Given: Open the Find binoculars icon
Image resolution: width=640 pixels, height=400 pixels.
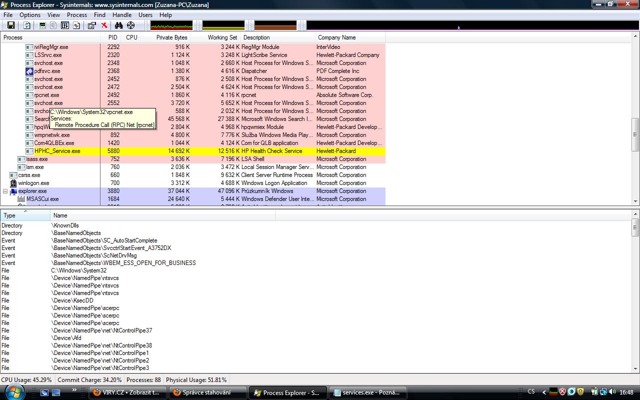Looking at the screenshot, I should (x=119, y=25).
